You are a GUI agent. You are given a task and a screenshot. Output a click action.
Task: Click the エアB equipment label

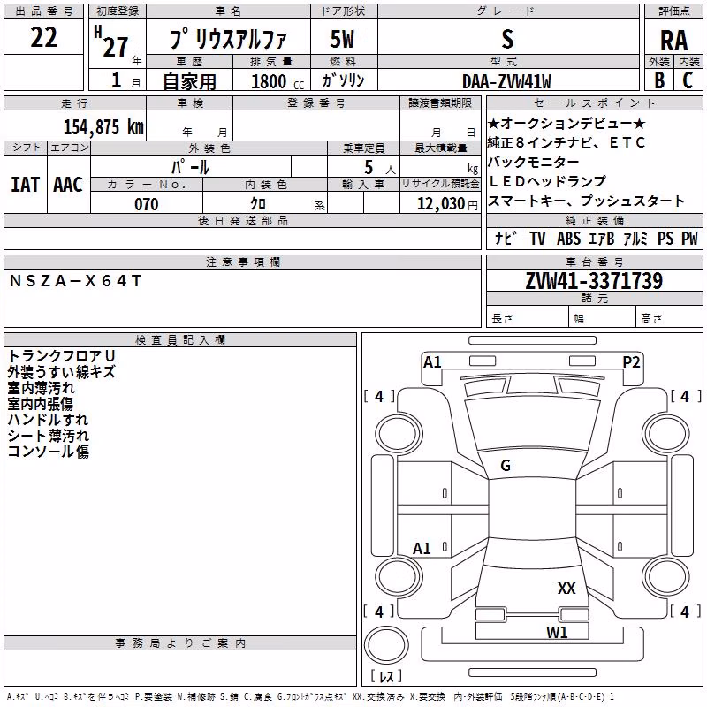602,238
